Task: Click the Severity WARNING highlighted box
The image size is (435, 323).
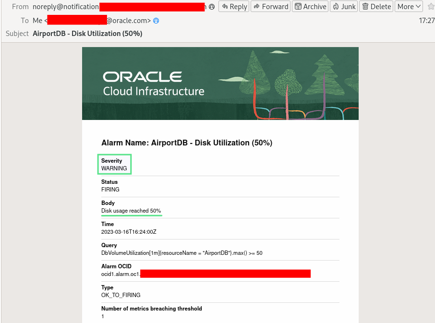Action: (114, 164)
